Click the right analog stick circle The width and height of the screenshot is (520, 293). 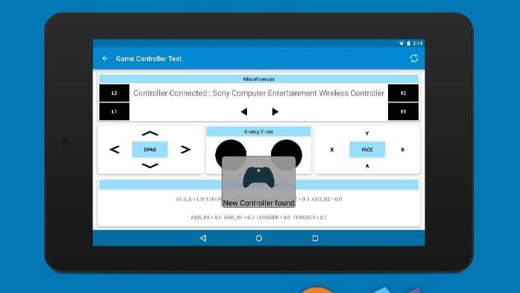pyautogui.click(x=287, y=155)
